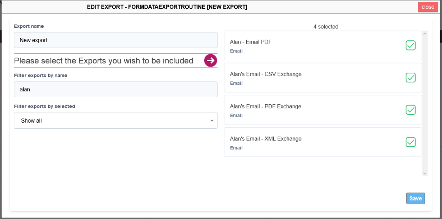Click the dropdown chevron for selected filter
442x219 pixels.
(211, 121)
